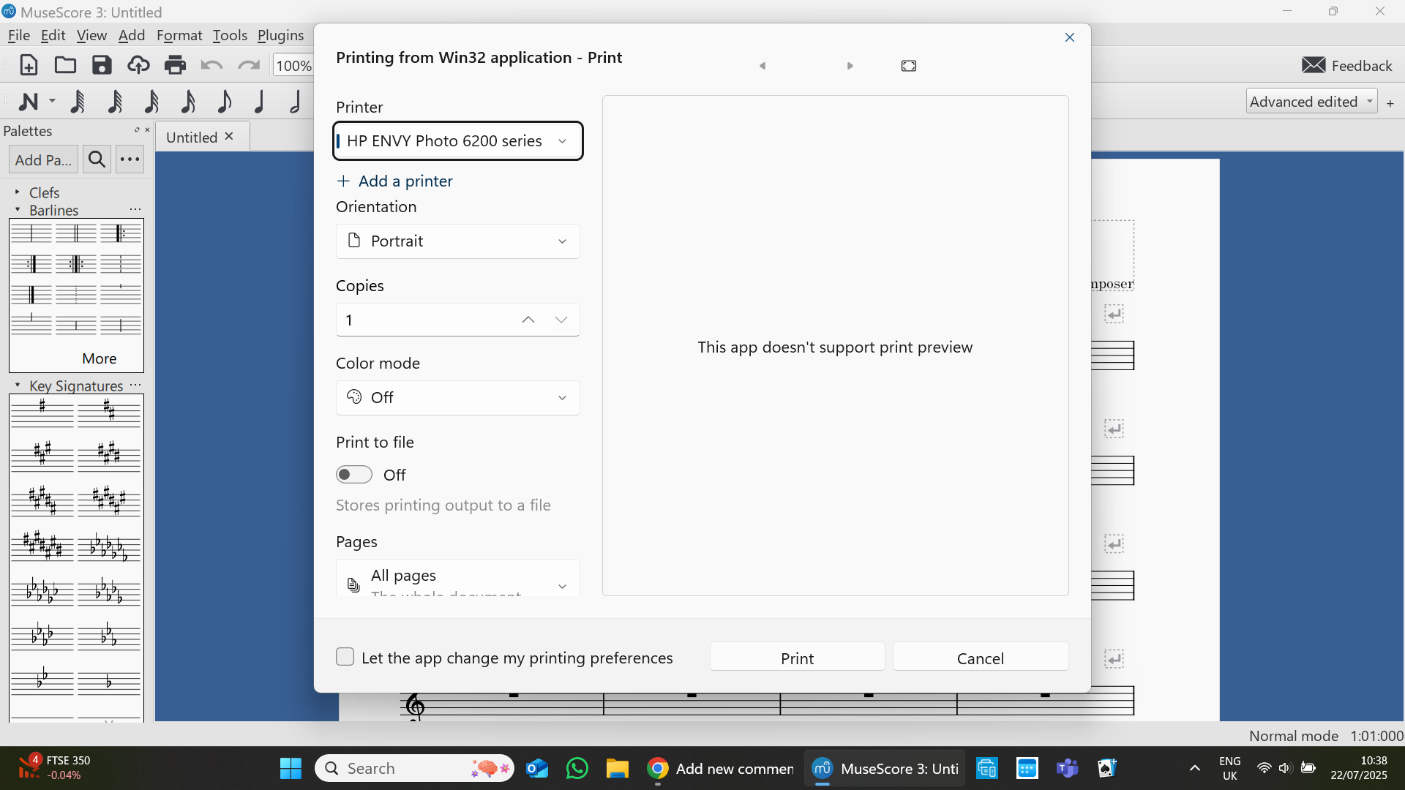Click the Print button in dialog
Screen dimensions: 1405x790
tap(797, 658)
